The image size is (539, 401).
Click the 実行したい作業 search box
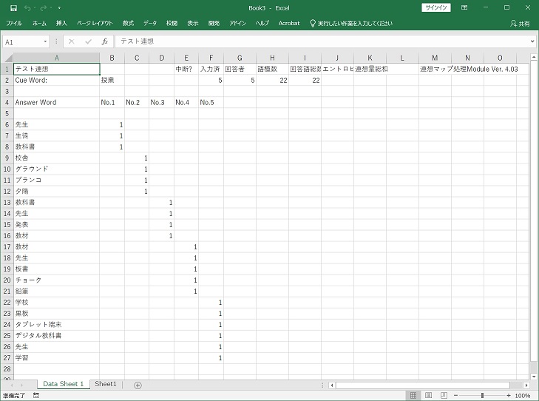355,23
